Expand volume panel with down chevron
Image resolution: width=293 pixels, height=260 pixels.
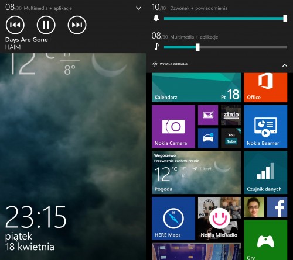click(x=138, y=8)
